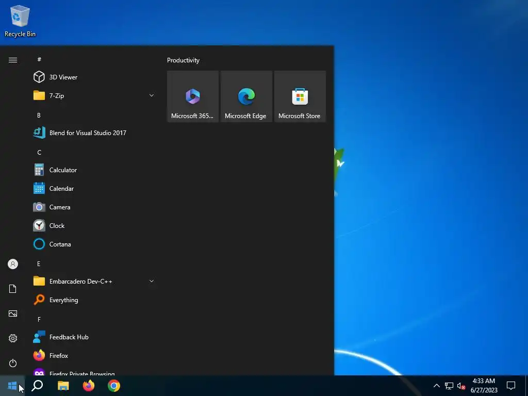528x396 pixels.
Task: Launch Firefox from the Start menu list
Action: tap(94, 356)
